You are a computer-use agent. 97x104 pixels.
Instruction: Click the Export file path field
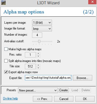pyautogui.click(x=48, y=78)
